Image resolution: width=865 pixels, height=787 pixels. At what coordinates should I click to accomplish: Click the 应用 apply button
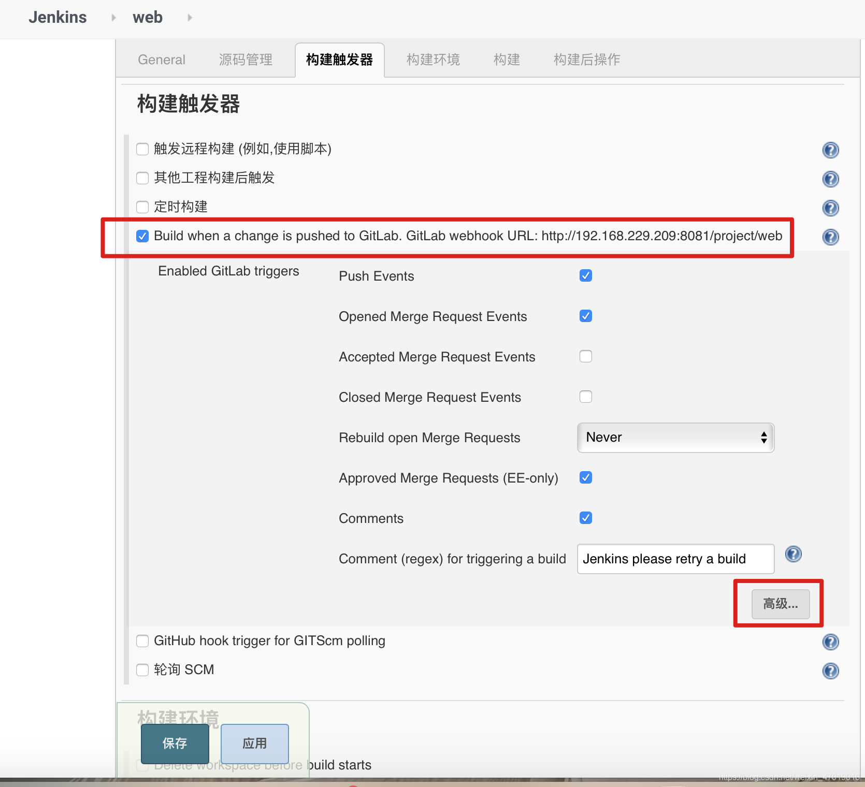point(255,744)
